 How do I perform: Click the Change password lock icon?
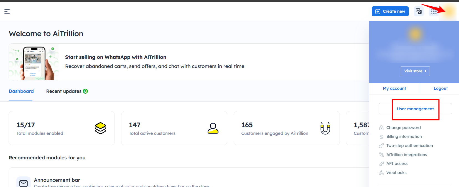381,128
